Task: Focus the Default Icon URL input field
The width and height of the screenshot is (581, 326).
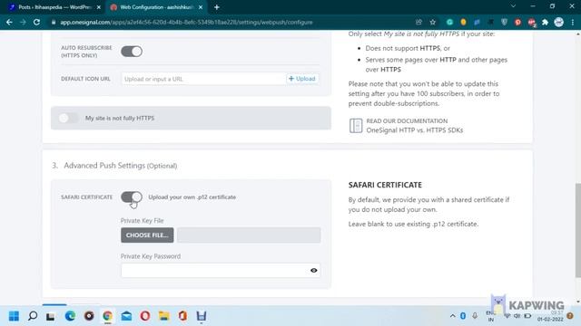Action: (x=203, y=79)
